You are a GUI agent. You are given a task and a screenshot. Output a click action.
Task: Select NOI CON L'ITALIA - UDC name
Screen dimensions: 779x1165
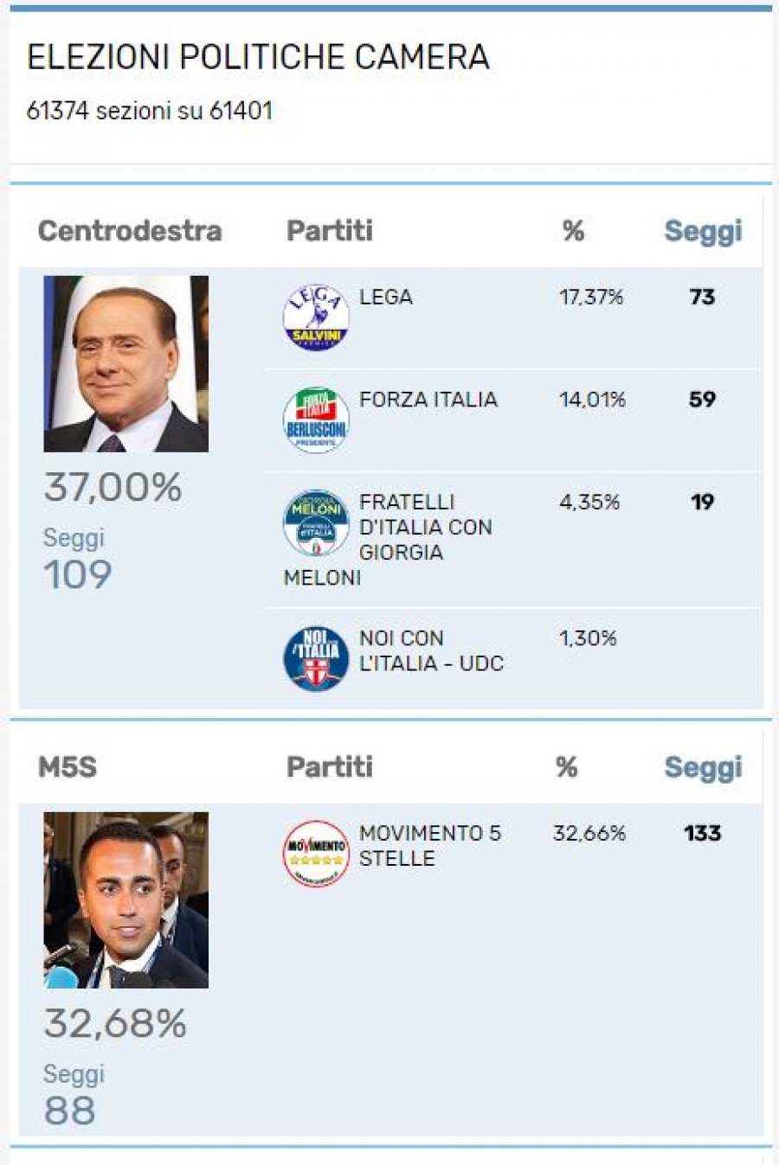click(x=431, y=651)
